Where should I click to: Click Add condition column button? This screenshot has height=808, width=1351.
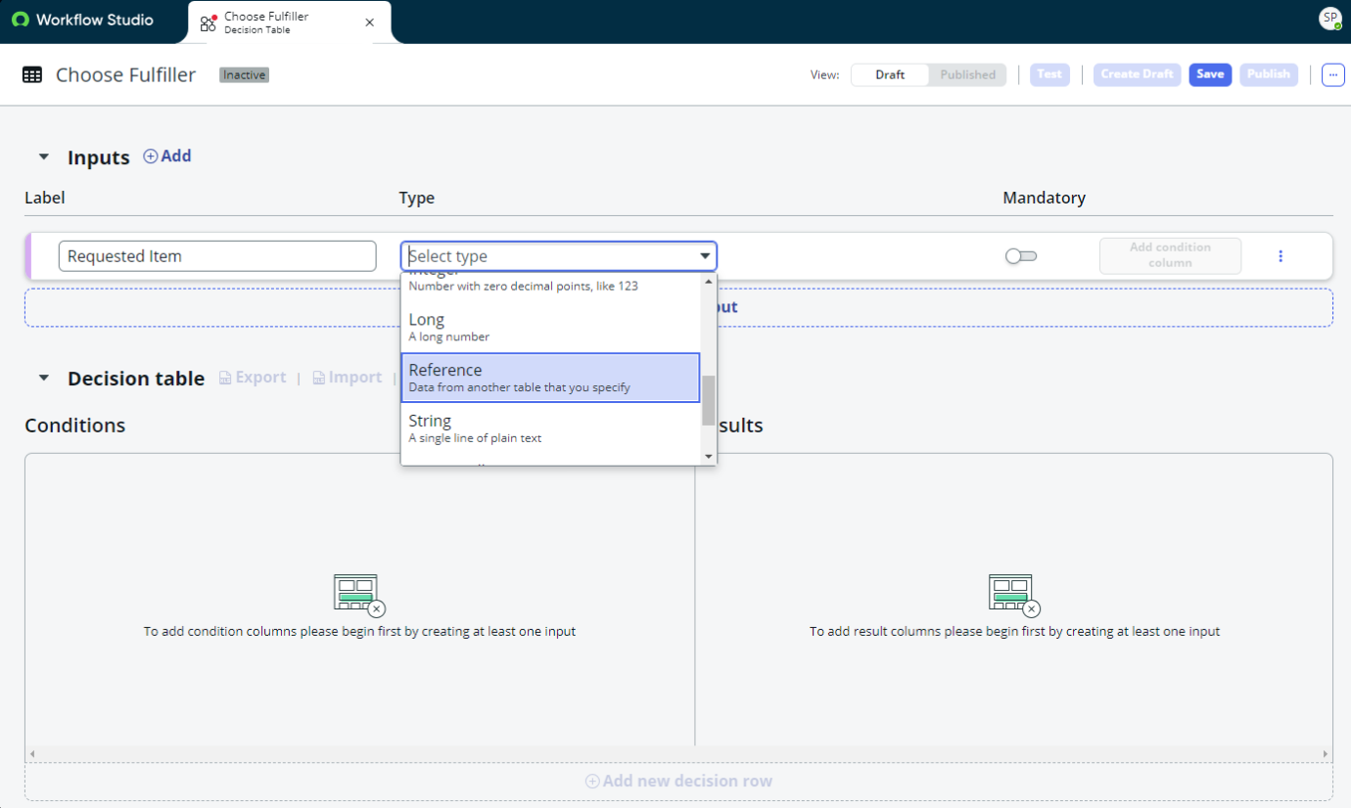(x=1170, y=255)
